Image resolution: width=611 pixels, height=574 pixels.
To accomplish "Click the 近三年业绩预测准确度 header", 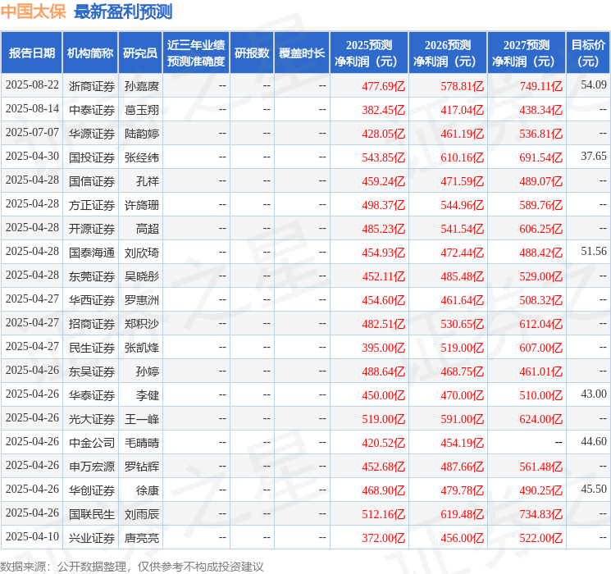I will (196, 53).
